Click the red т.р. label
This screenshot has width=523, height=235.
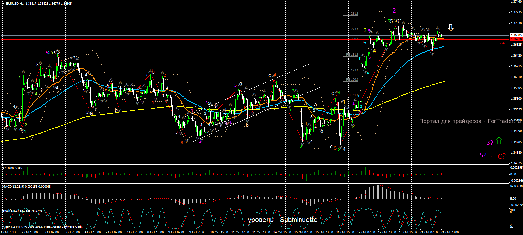pos(502,43)
